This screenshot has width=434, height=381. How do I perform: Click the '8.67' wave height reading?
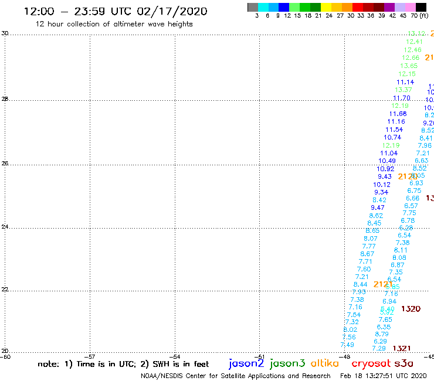tap(367, 254)
